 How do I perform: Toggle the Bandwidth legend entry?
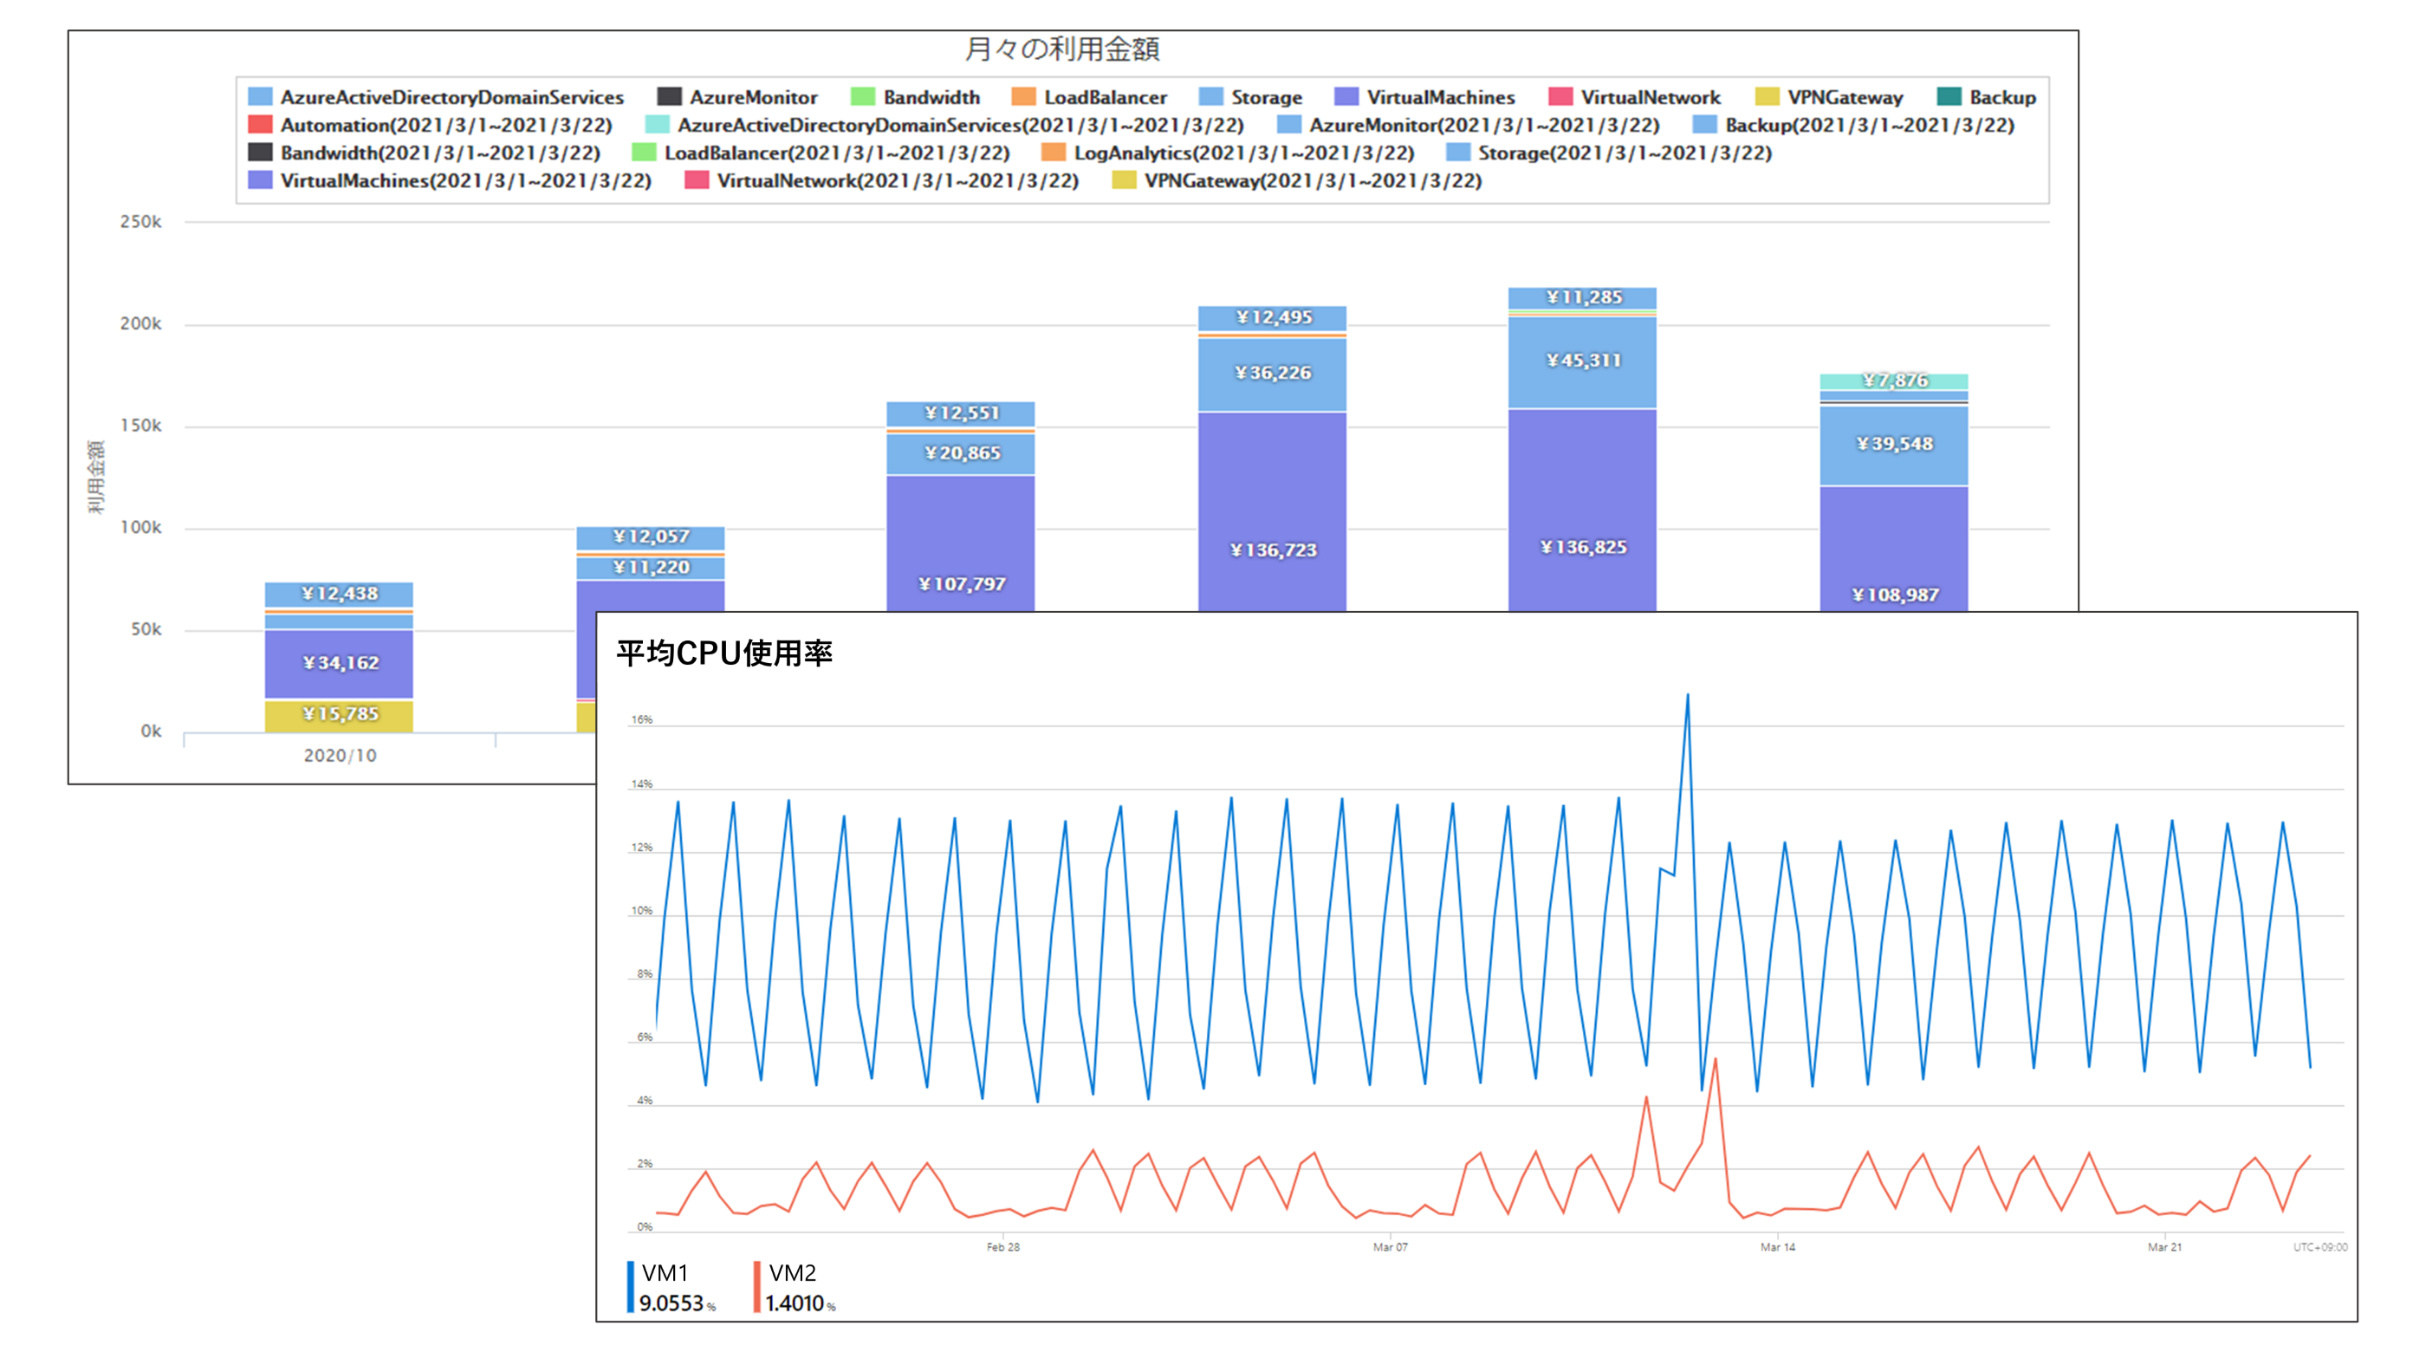pyautogui.click(x=931, y=97)
